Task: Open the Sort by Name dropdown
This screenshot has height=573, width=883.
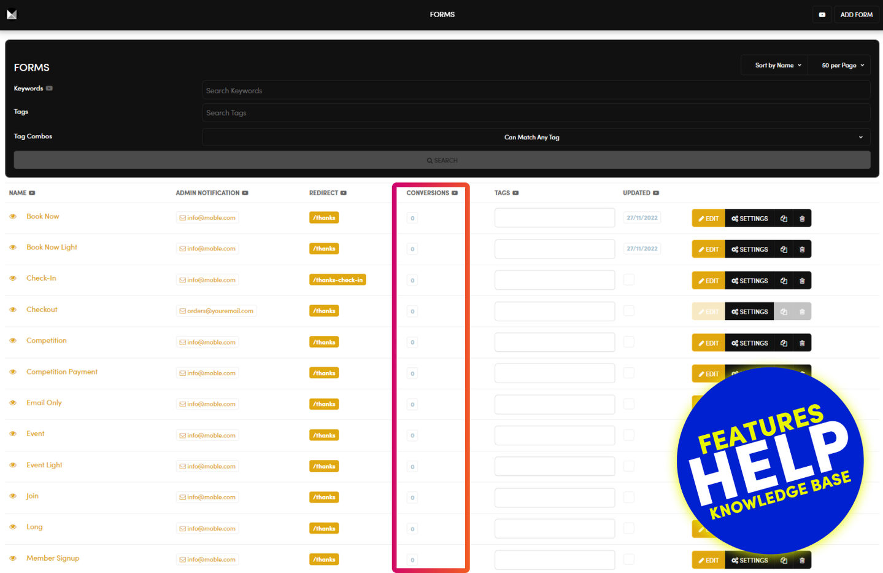Action: pos(777,65)
